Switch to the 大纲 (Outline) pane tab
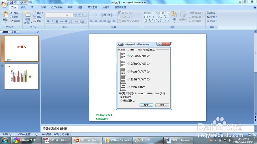 [x=14, y=32]
